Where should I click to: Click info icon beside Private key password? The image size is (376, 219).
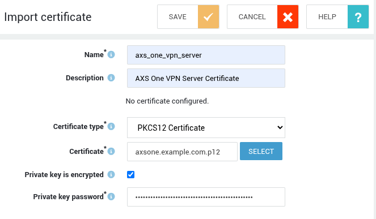[111, 196]
